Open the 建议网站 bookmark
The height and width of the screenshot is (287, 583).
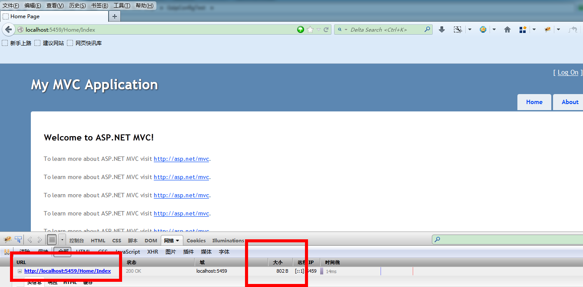(50, 43)
